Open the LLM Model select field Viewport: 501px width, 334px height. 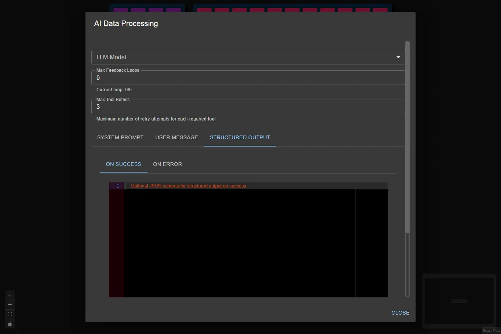(242, 57)
